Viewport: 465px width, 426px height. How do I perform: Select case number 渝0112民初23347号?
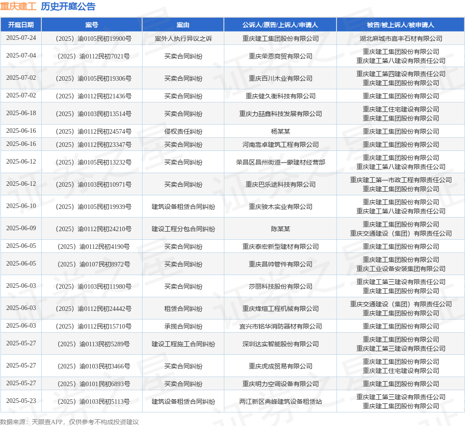coord(94,145)
